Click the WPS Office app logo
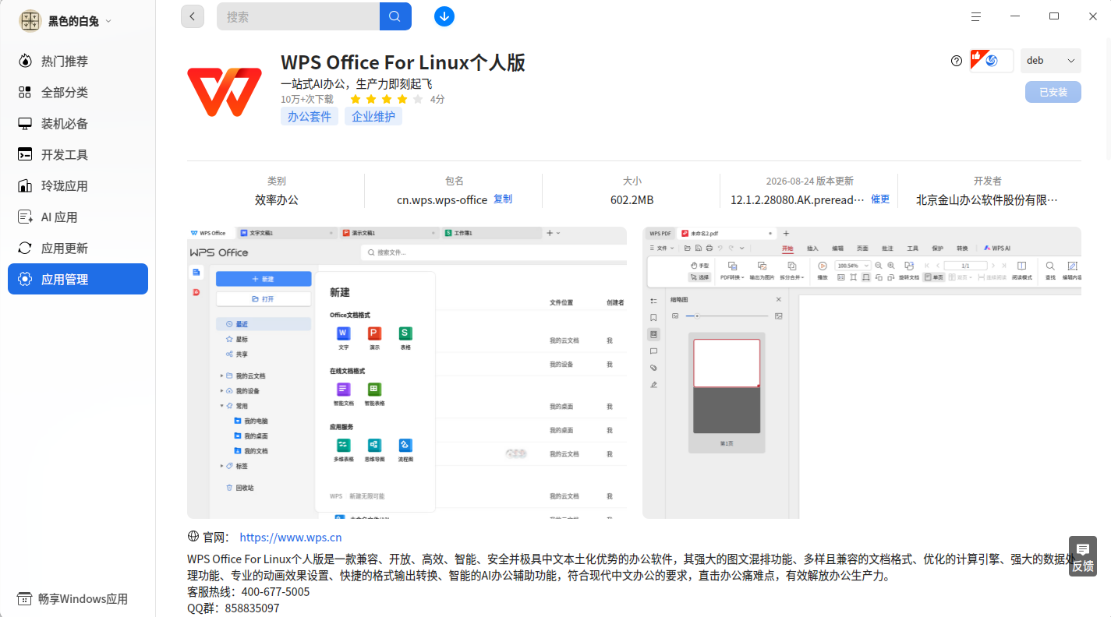The image size is (1111, 617). (225, 92)
